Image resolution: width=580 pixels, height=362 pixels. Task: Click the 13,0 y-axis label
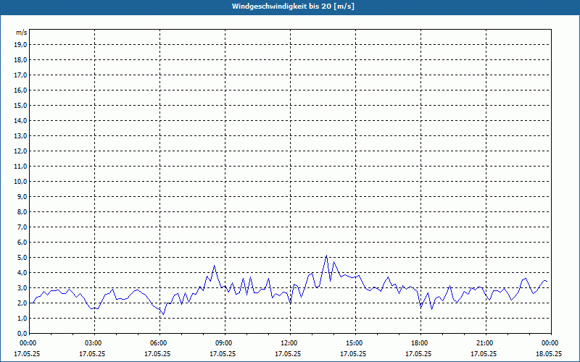(20, 135)
